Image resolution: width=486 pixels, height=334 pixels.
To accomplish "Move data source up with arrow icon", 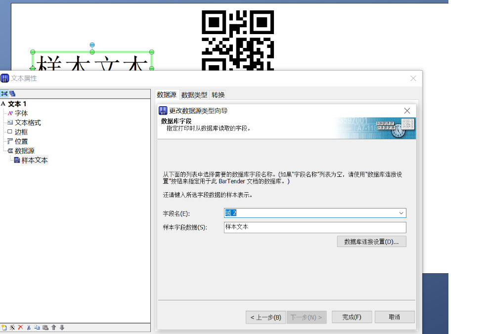I will point(53,328).
